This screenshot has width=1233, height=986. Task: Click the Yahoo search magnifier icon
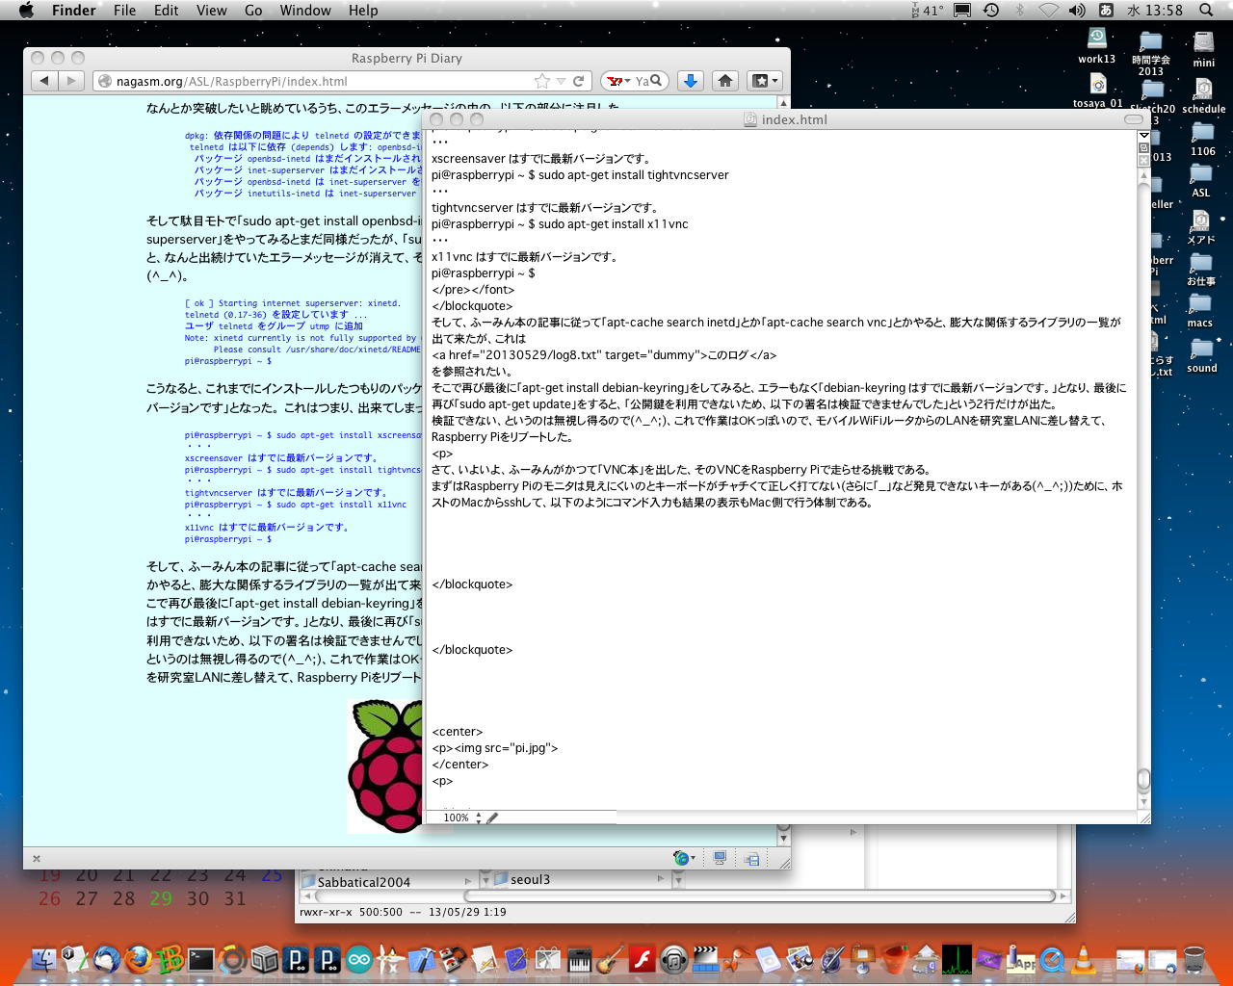click(x=656, y=81)
